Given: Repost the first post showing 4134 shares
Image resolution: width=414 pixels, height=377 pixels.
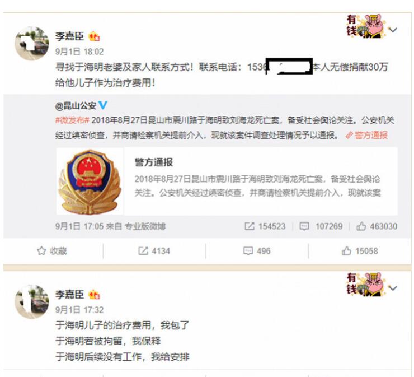Looking at the screenshot, I should [x=154, y=251].
